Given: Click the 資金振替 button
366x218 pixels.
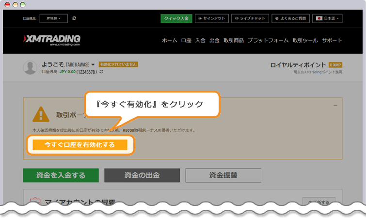Looking at the screenshot, I should [x=223, y=175].
